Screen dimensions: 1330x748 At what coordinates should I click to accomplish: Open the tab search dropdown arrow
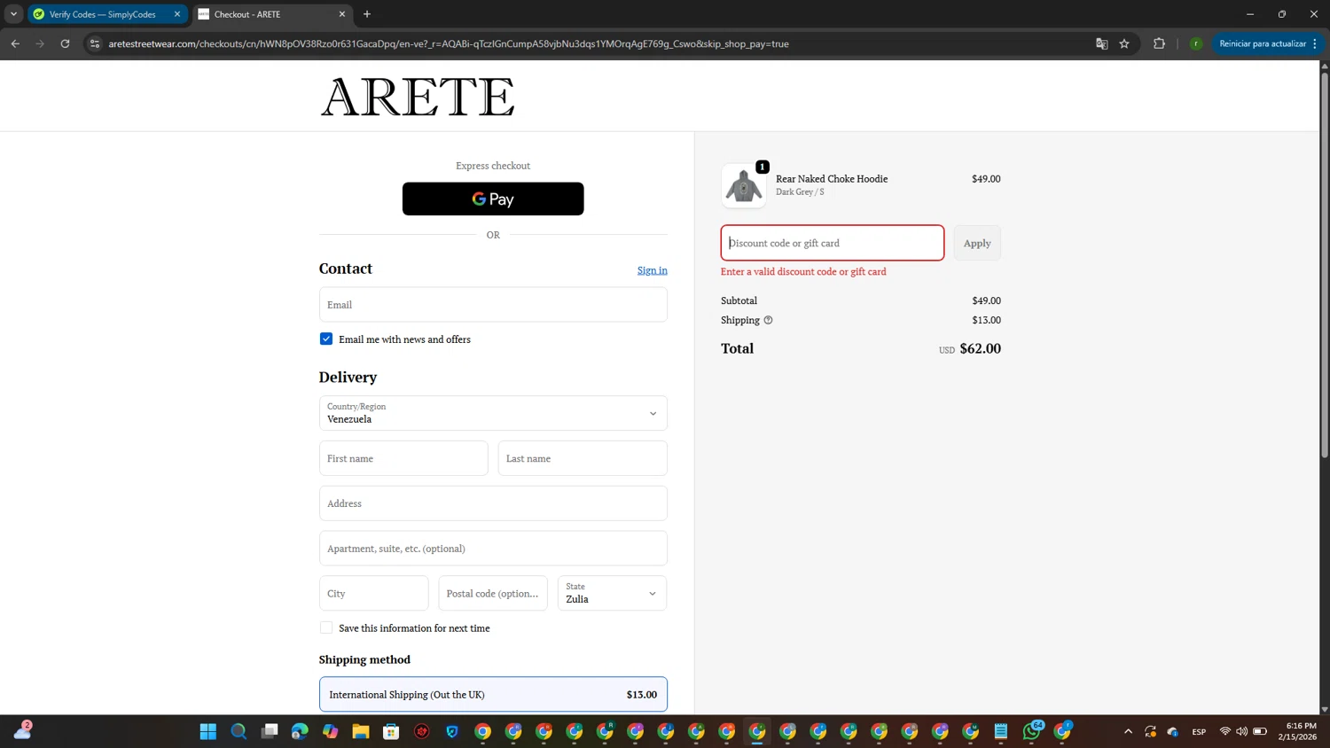click(x=13, y=14)
